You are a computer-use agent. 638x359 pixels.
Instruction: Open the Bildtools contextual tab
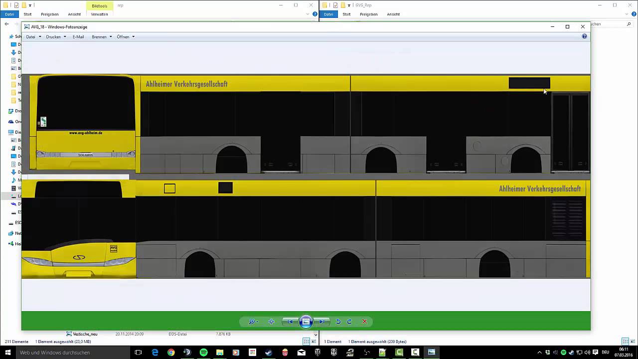(x=100, y=6)
